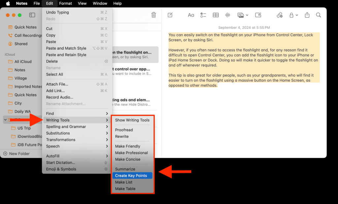This screenshot has height=204, width=338.
Task: Open the lock note dropdown
Action: click(293, 15)
